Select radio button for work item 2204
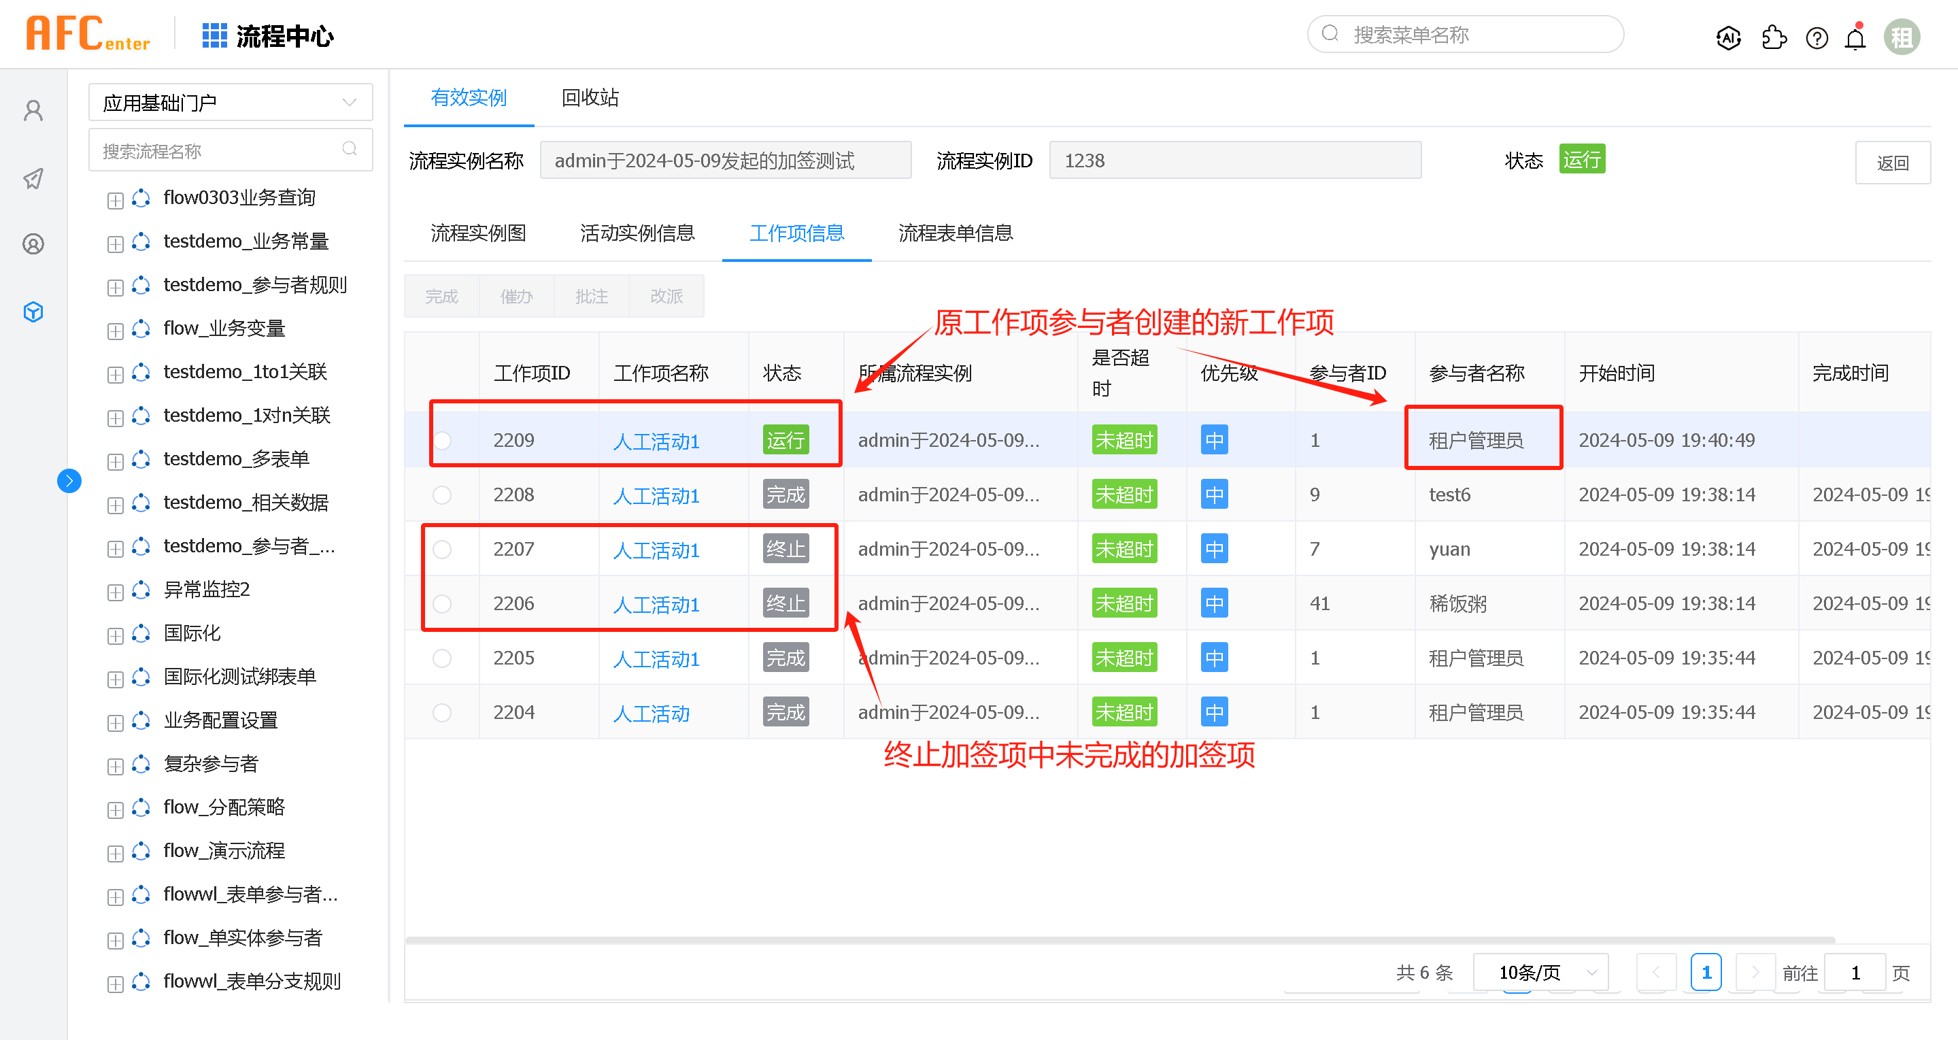The image size is (1958, 1040). click(x=441, y=712)
